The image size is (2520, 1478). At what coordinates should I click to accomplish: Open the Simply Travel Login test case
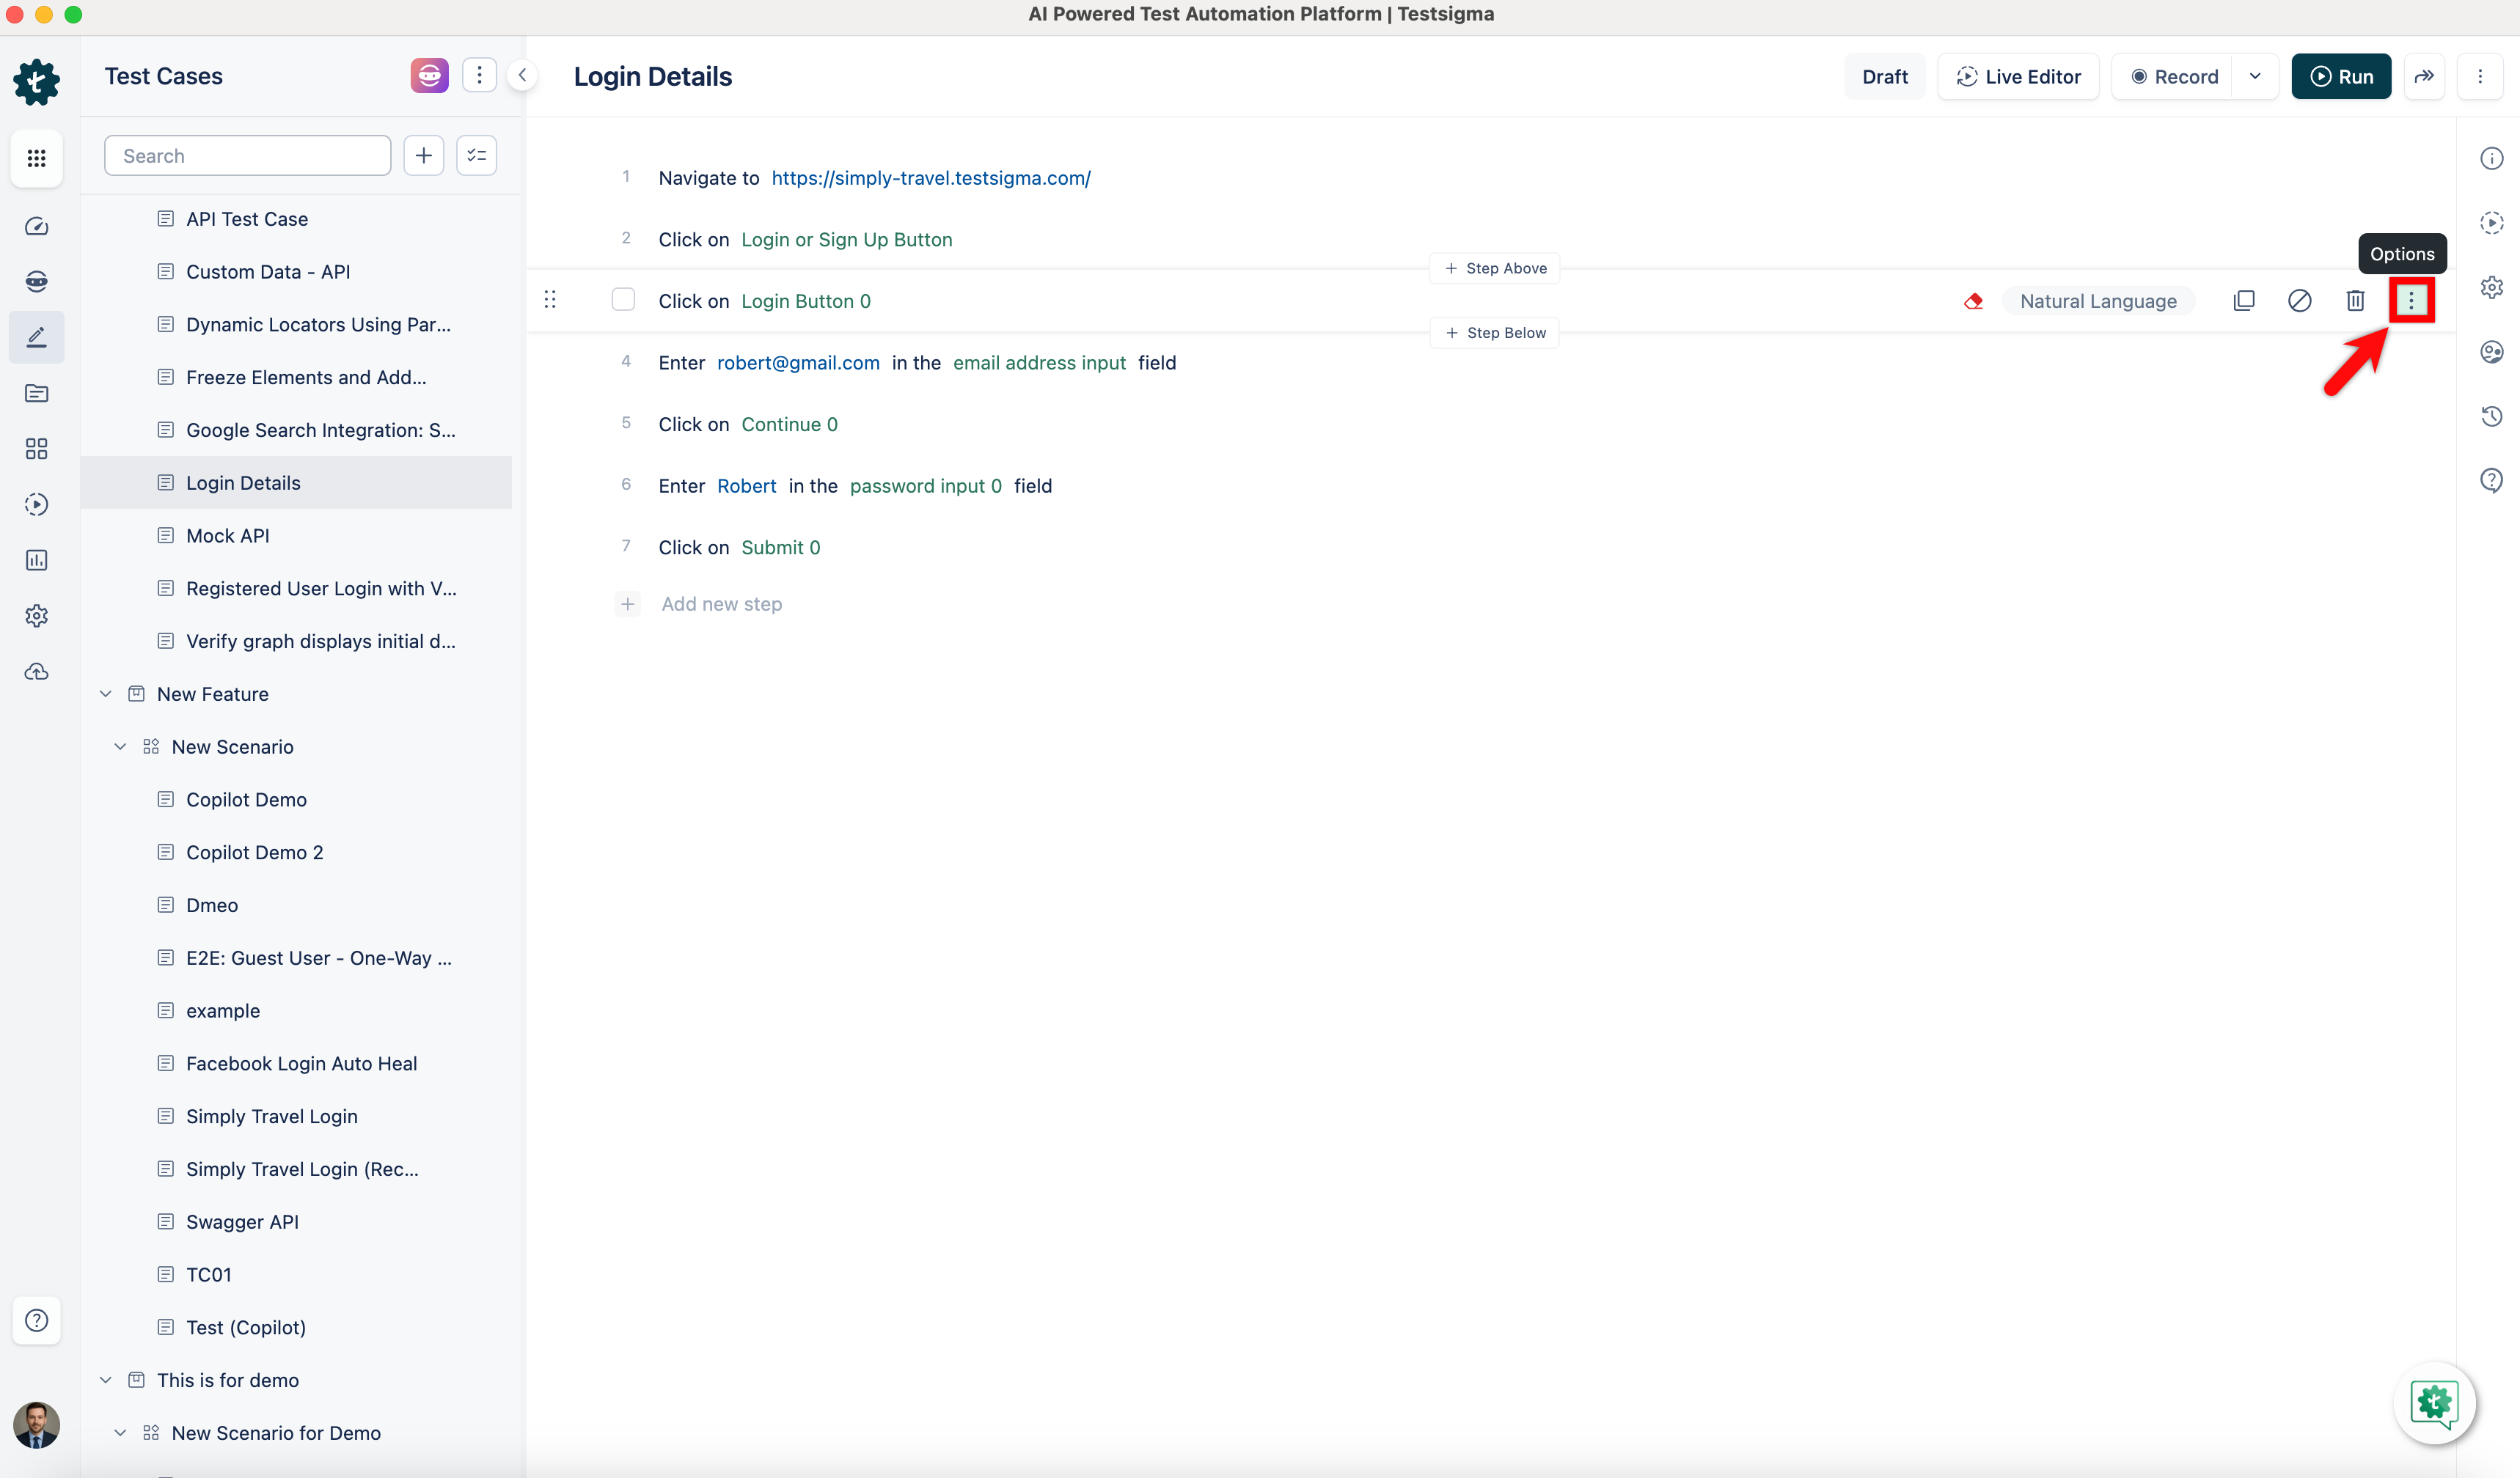point(272,1117)
